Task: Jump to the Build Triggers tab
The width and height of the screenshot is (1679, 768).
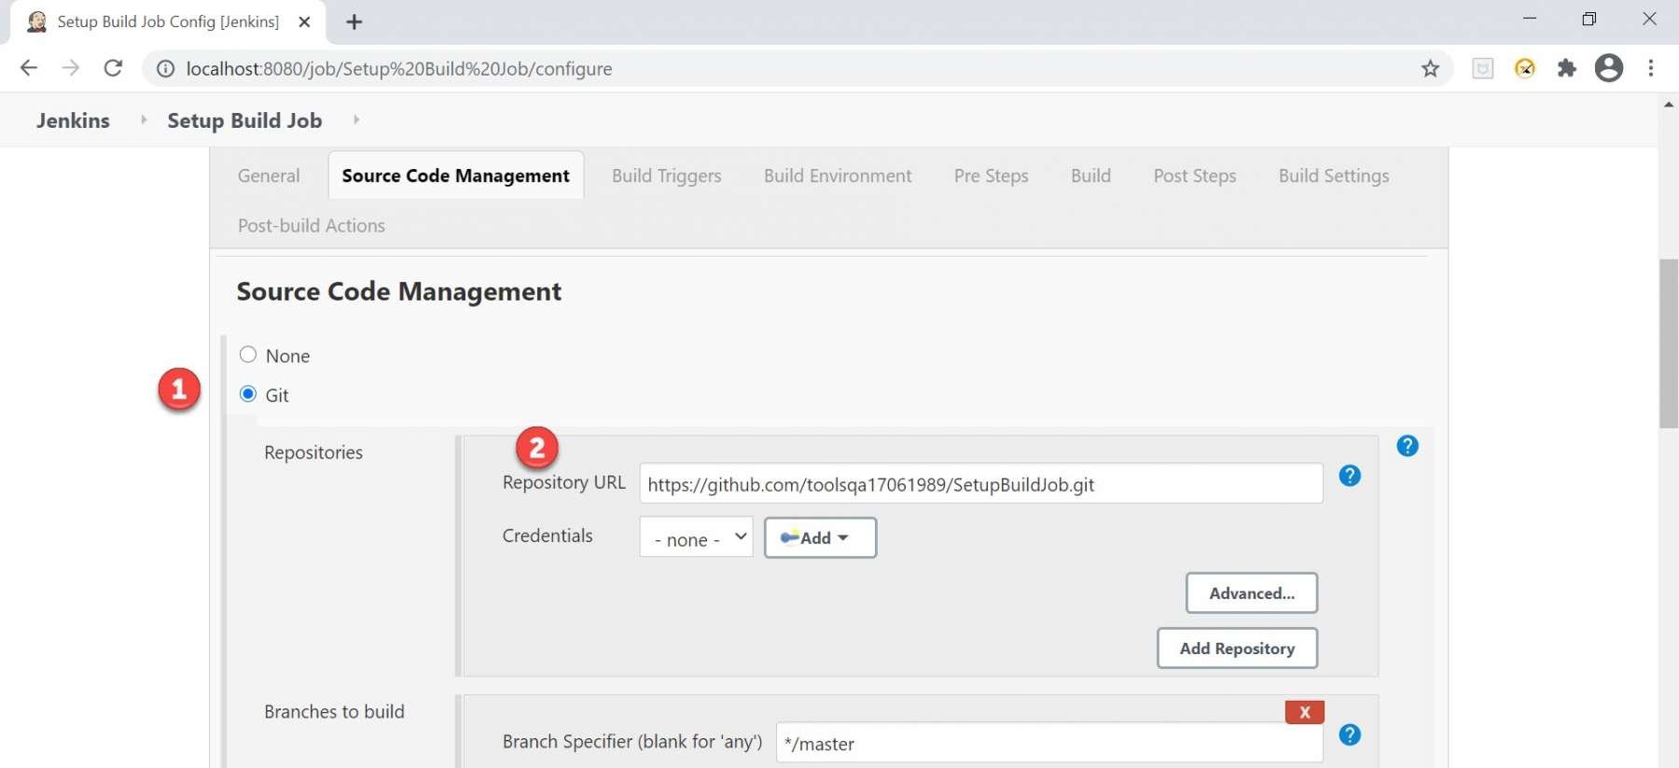Action: [666, 175]
